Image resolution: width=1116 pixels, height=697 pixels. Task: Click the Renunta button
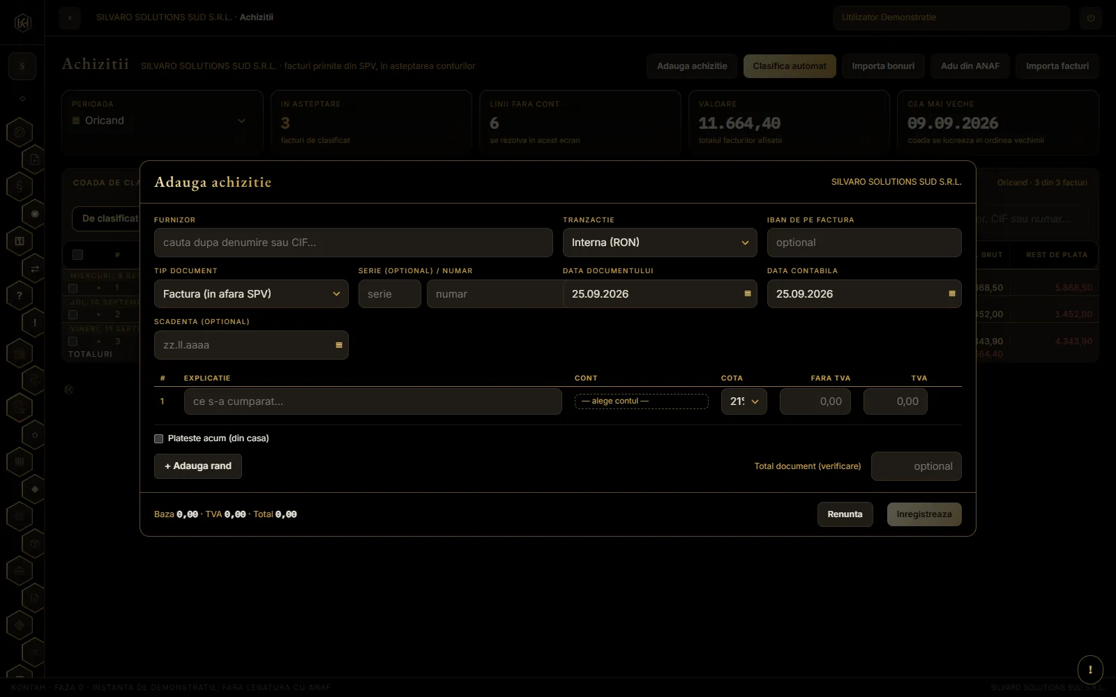point(845,514)
